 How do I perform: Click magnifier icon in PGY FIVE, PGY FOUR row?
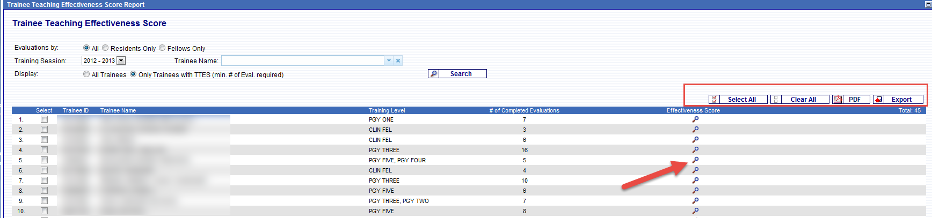[x=695, y=160]
